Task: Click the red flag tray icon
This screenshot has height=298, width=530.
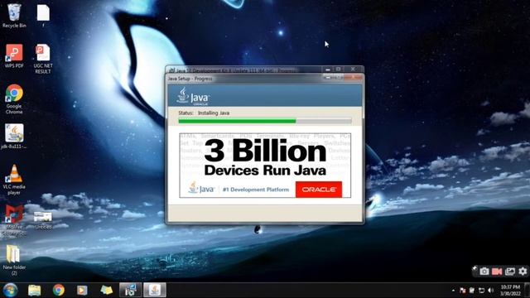Action: (x=462, y=291)
